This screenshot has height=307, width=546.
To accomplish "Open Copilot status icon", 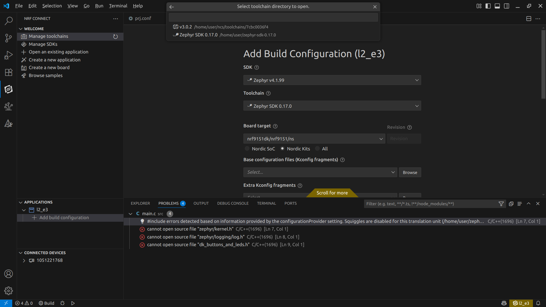I will click(504, 303).
